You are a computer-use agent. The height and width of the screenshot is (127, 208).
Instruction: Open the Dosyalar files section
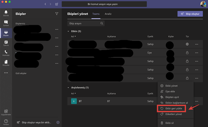coord(6,63)
